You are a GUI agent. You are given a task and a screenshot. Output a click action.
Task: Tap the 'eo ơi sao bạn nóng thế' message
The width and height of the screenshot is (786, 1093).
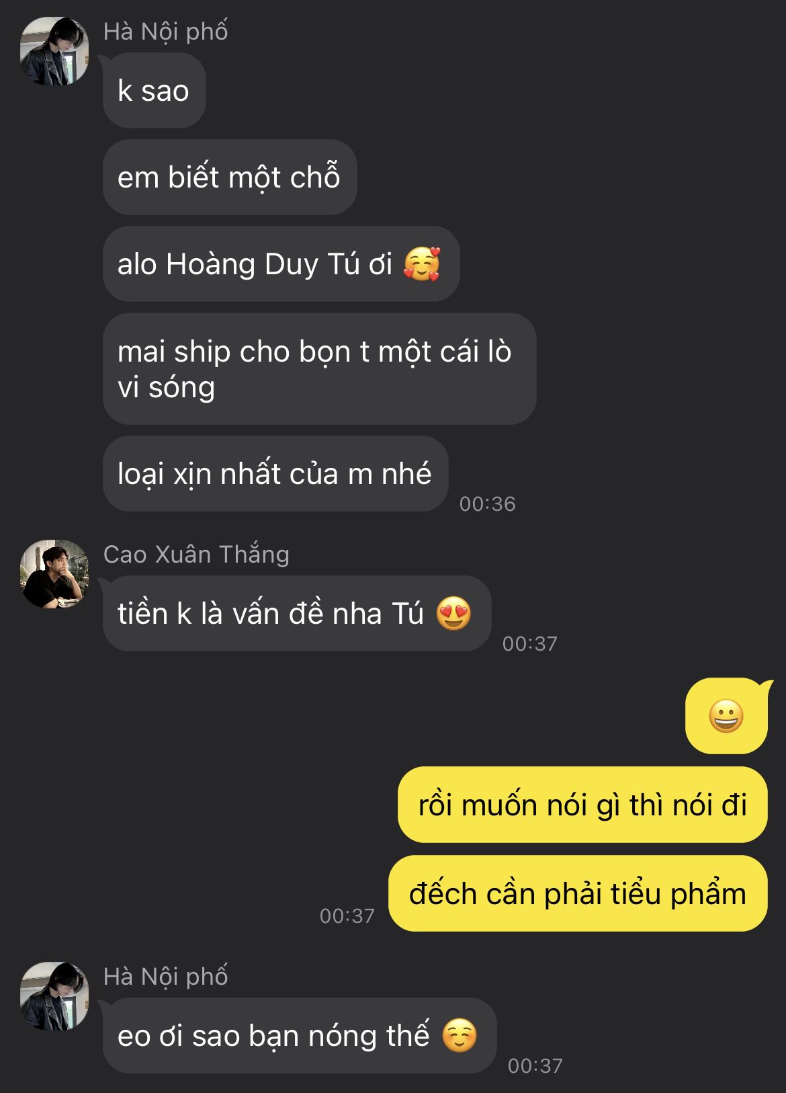(x=300, y=1035)
